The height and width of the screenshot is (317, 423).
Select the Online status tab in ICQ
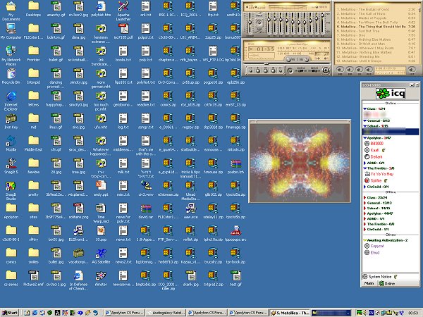pyautogui.click(x=388, y=284)
